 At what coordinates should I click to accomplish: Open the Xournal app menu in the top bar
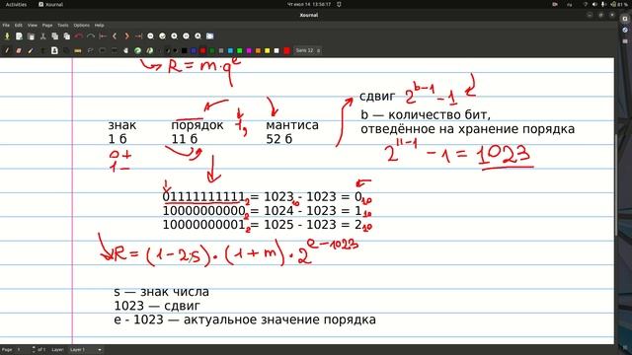coord(50,4)
